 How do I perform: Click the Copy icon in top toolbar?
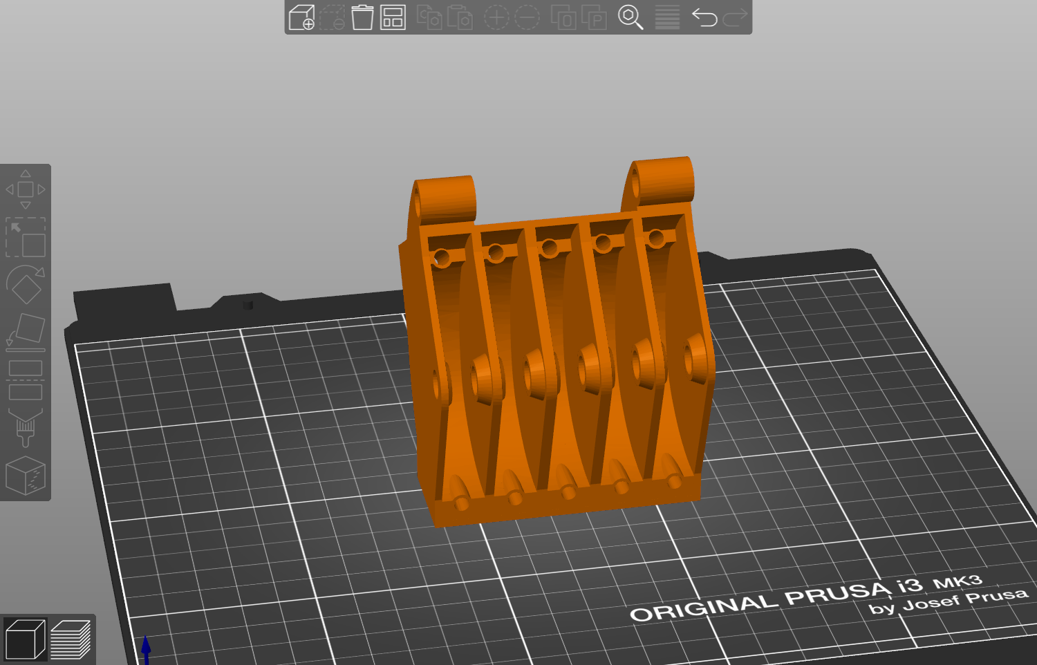pos(429,17)
